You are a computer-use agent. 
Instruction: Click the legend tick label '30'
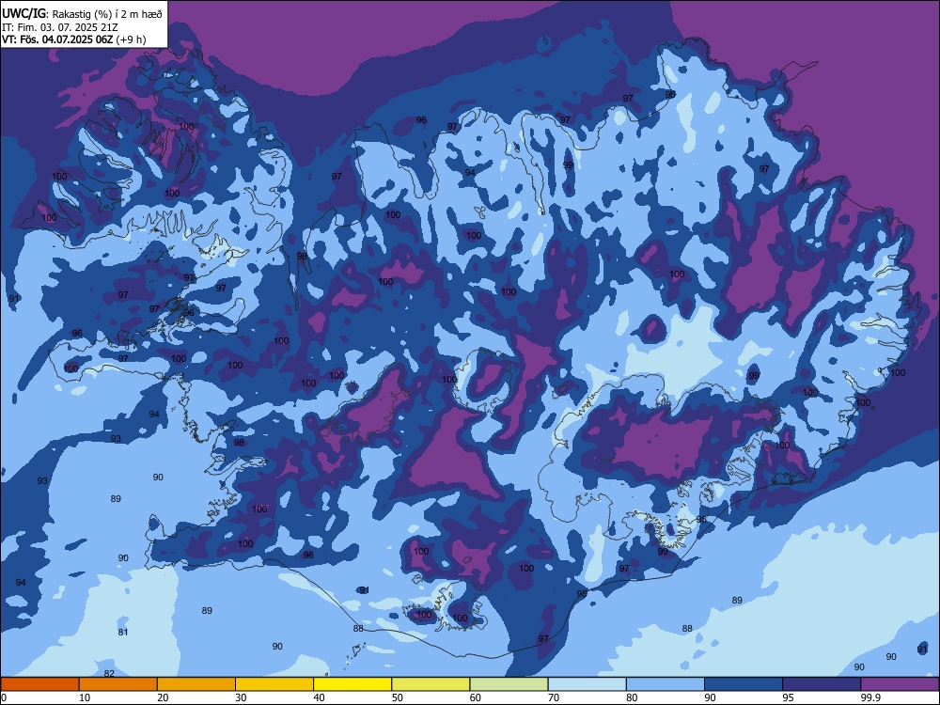point(241,697)
